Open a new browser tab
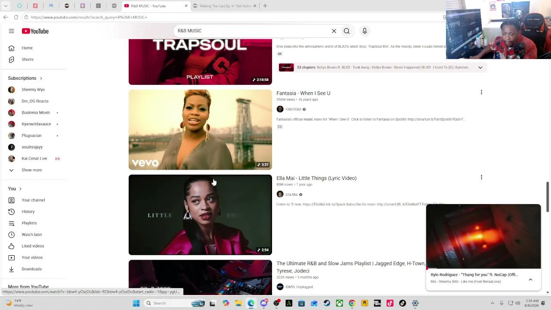The image size is (551, 310). pyautogui.click(x=265, y=6)
